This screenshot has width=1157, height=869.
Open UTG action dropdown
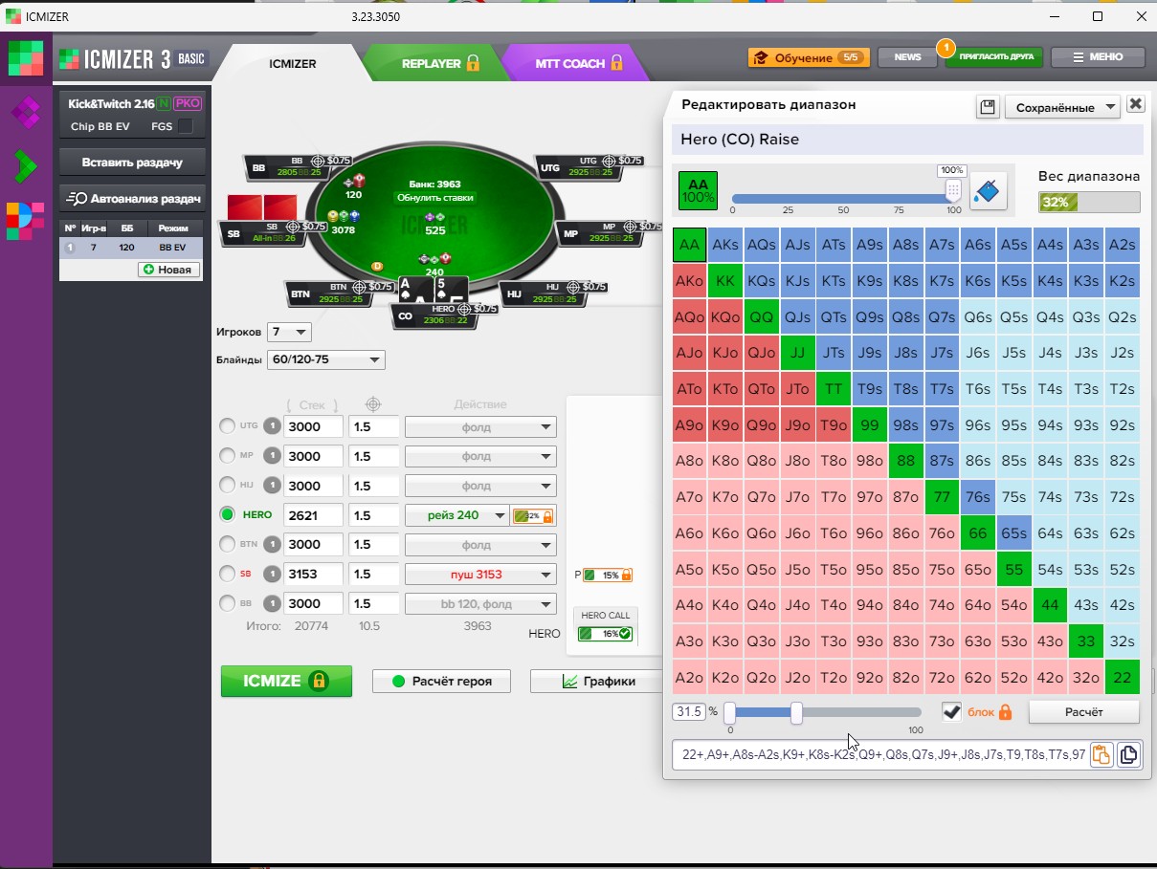[x=480, y=426]
